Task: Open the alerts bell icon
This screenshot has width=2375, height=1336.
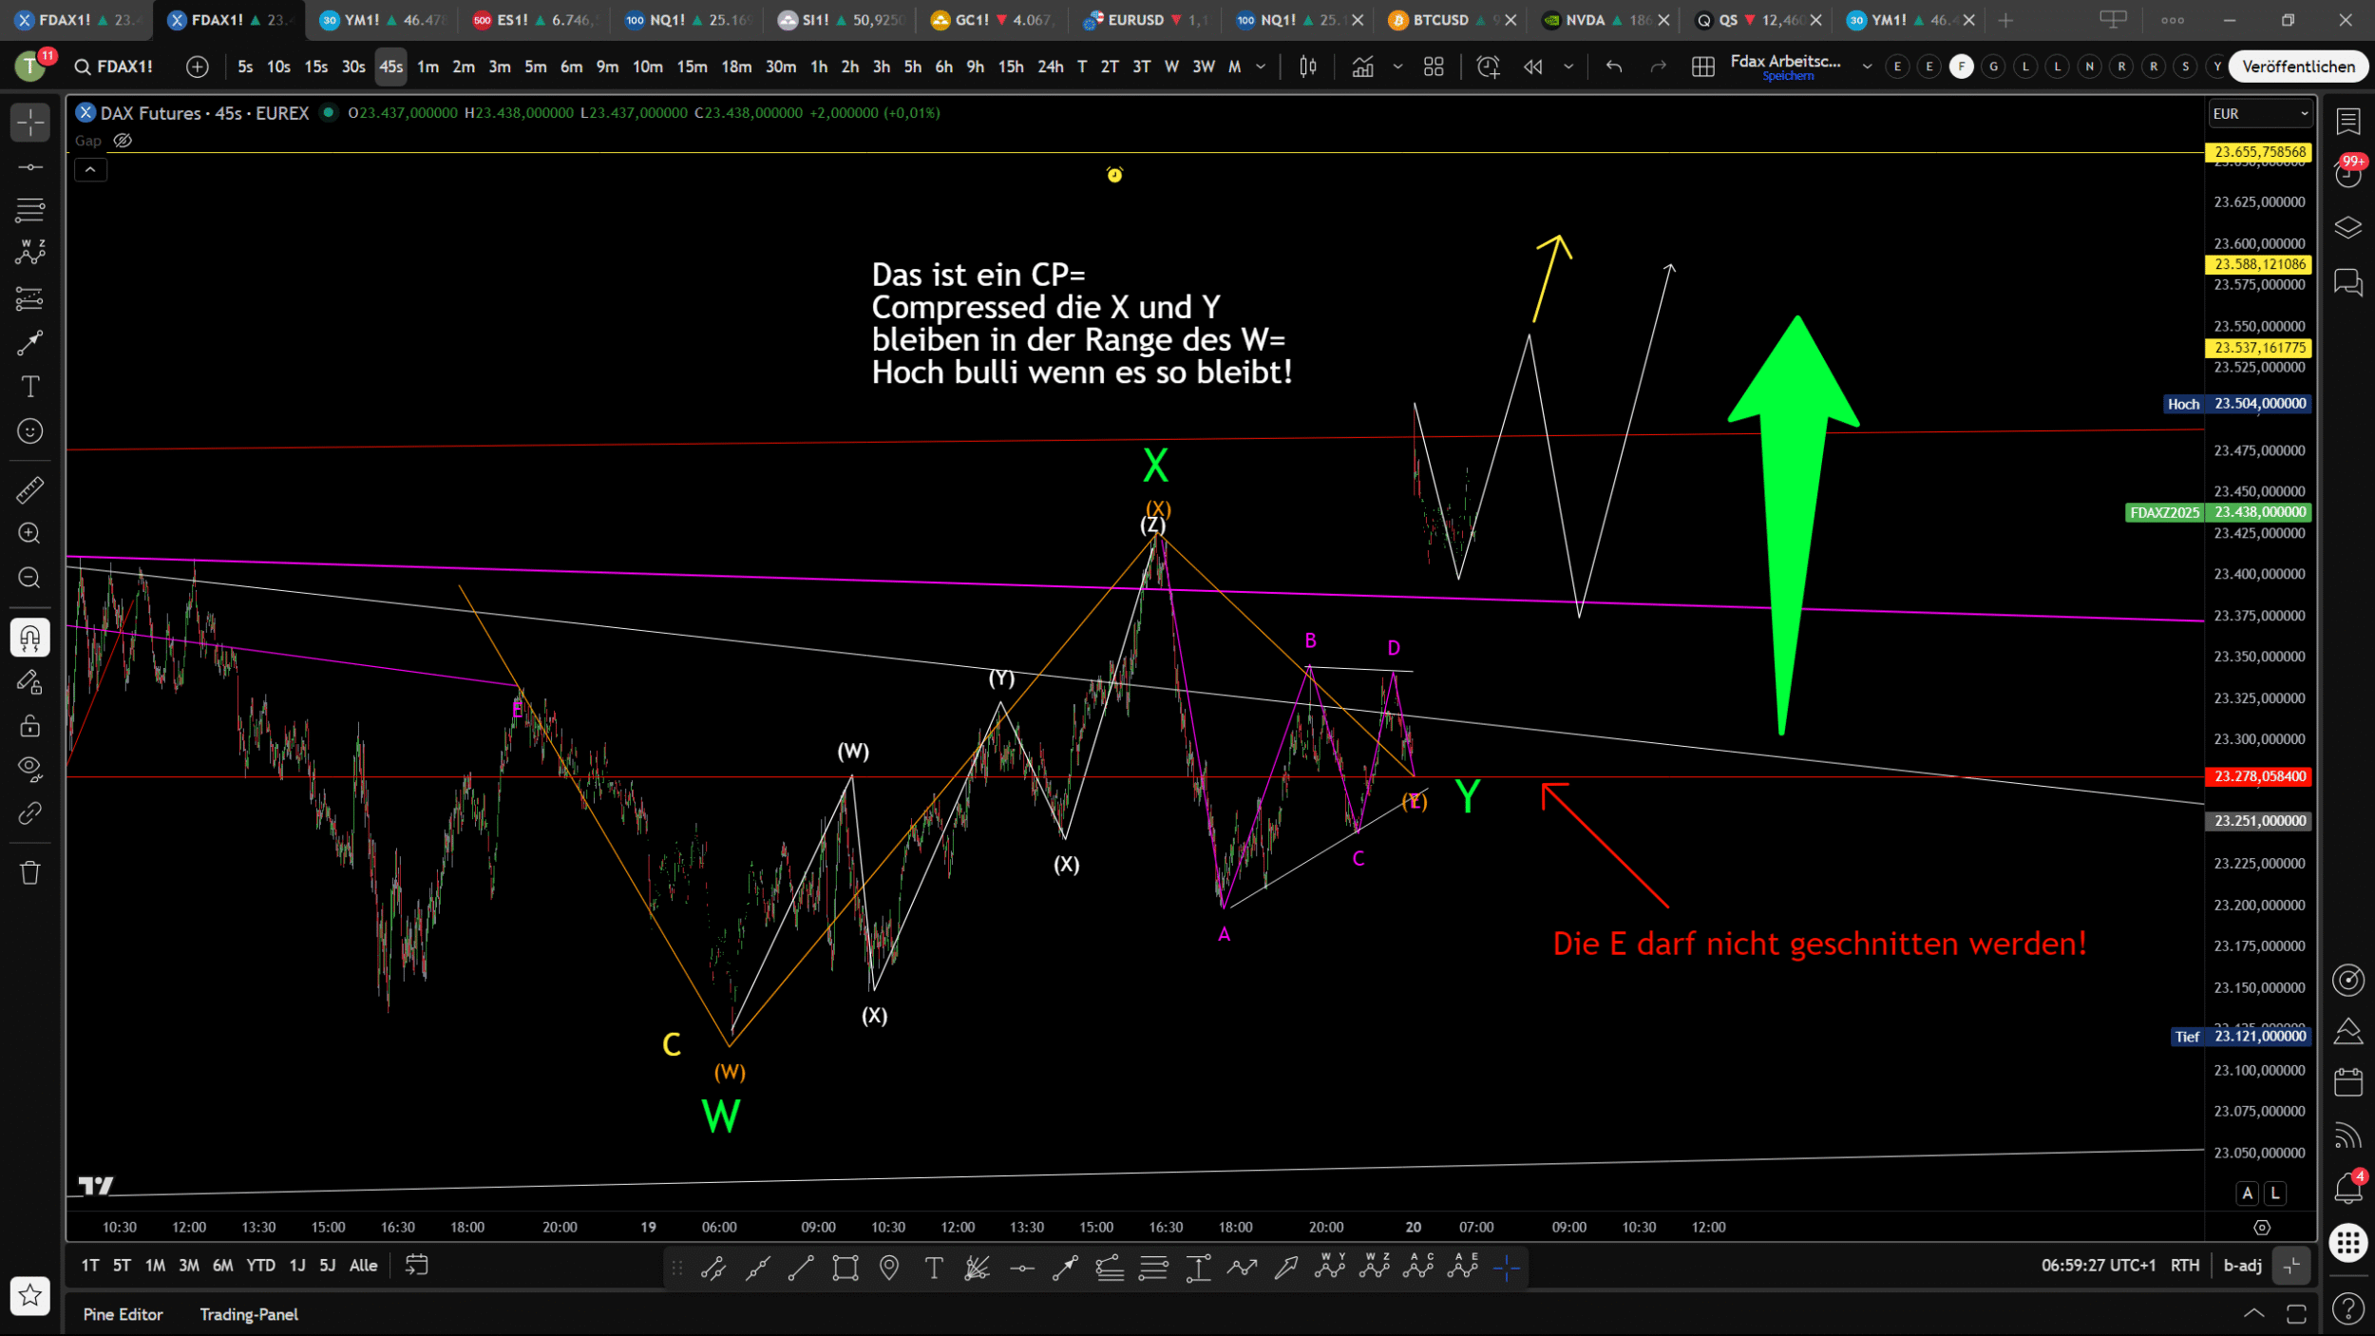Action: 2347,1188
